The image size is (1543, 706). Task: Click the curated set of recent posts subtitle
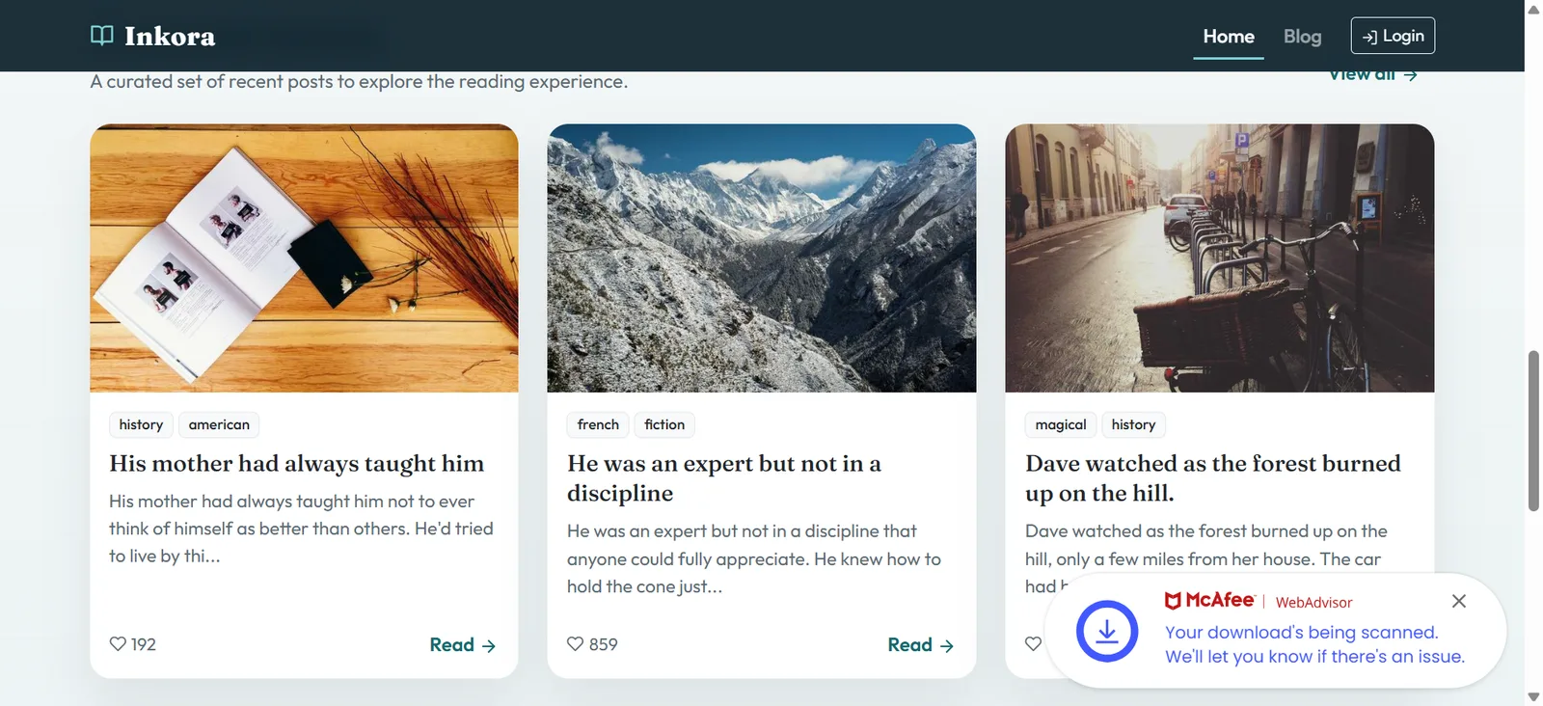coord(359,82)
